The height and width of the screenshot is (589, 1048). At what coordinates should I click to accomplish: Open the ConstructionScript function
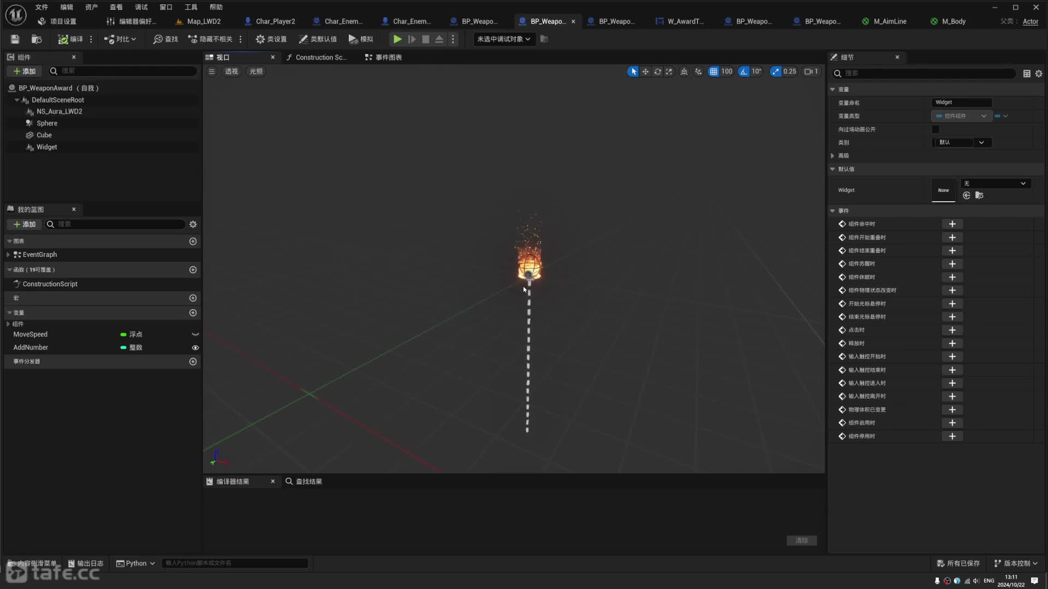(x=50, y=284)
